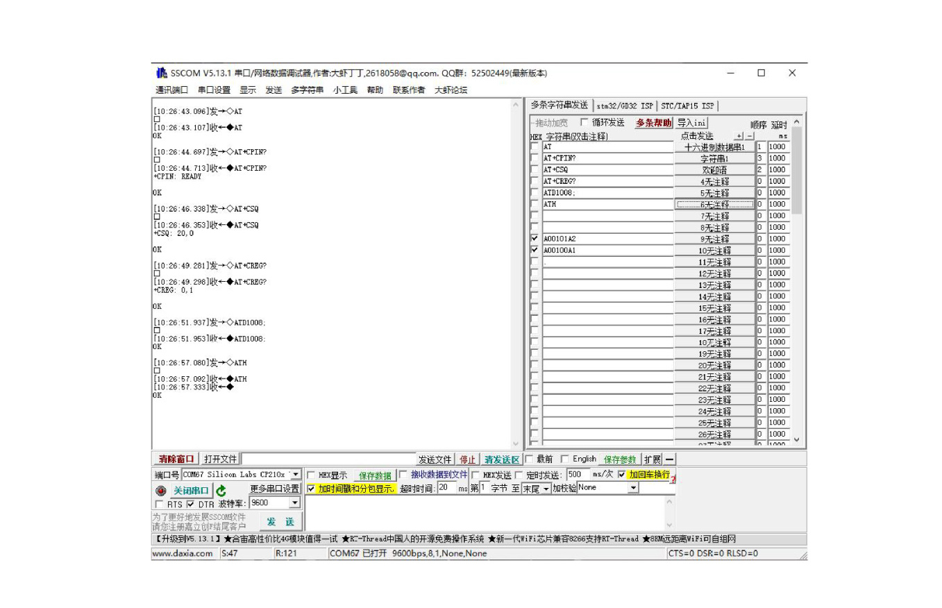Image resolution: width=942 pixels, height=608 pixels.
Task: Click the 多条帮助 button
Action: 653,123
